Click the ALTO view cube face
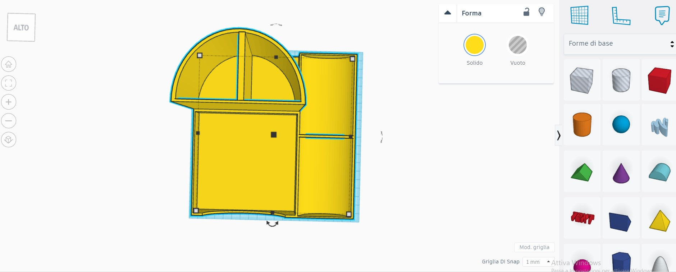Viewport: 676px width, 272px height. 21,28
